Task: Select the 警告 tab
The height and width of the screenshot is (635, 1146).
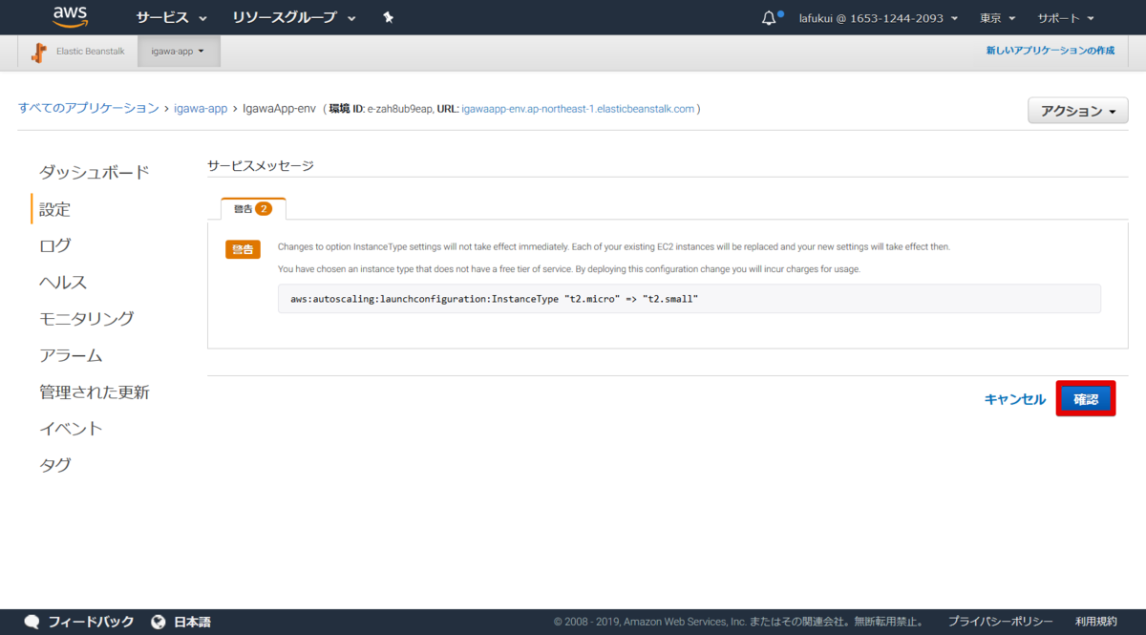Action: [x=253, y=208]
